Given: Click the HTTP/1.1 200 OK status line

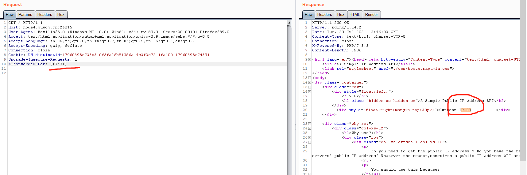Looking at the screenshot, I should coord(331,23).
